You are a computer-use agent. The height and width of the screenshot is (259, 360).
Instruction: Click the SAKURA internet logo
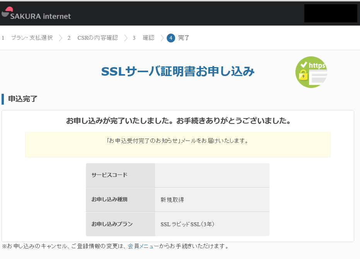coord(36,13)
